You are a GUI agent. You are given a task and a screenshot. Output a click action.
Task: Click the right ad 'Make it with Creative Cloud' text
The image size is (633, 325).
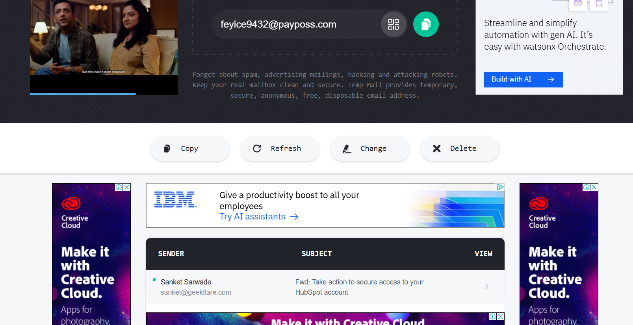pyautogui.click(x=555, y=272)
